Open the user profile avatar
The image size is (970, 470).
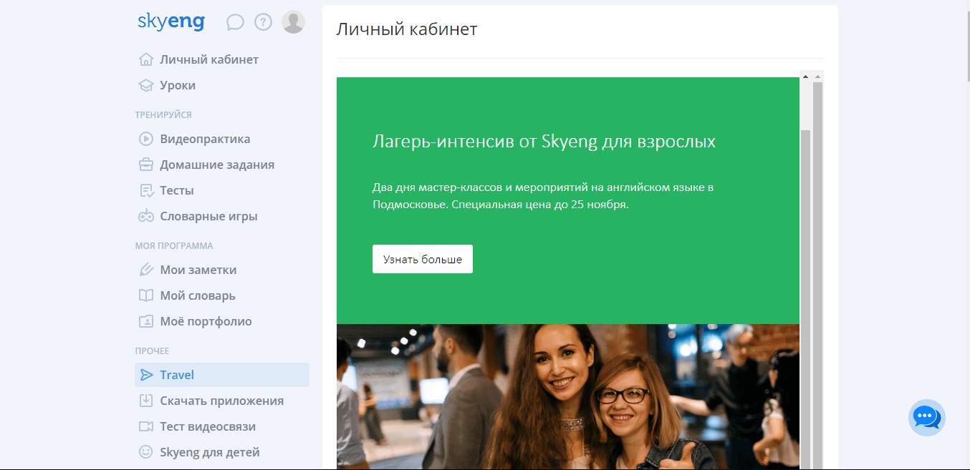293,22
